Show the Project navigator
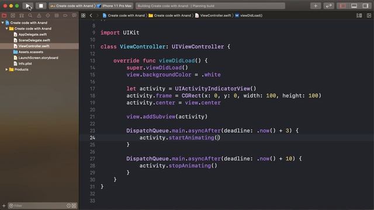 pyautogui.click(x=4, y=16)
